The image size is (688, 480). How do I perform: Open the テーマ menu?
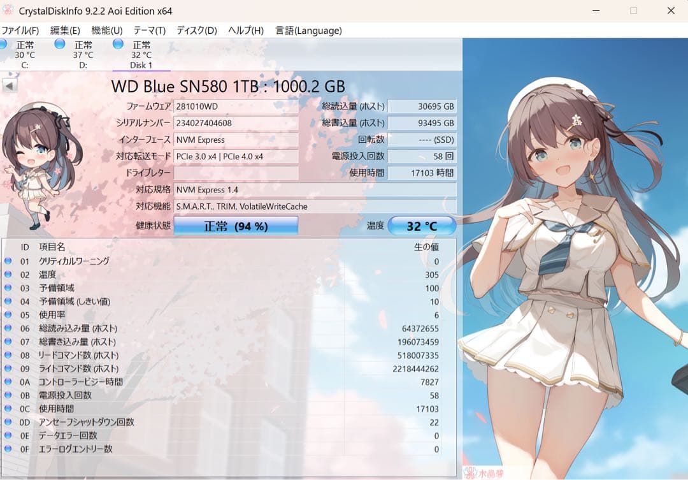pyautogui.click(x=149, y=30)
